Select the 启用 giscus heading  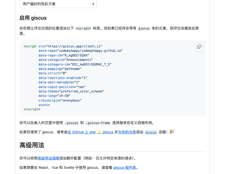click(x=33, y=18)
